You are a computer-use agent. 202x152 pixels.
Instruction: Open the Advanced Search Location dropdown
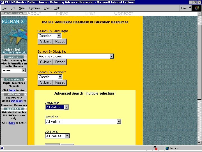pos(57,136)
